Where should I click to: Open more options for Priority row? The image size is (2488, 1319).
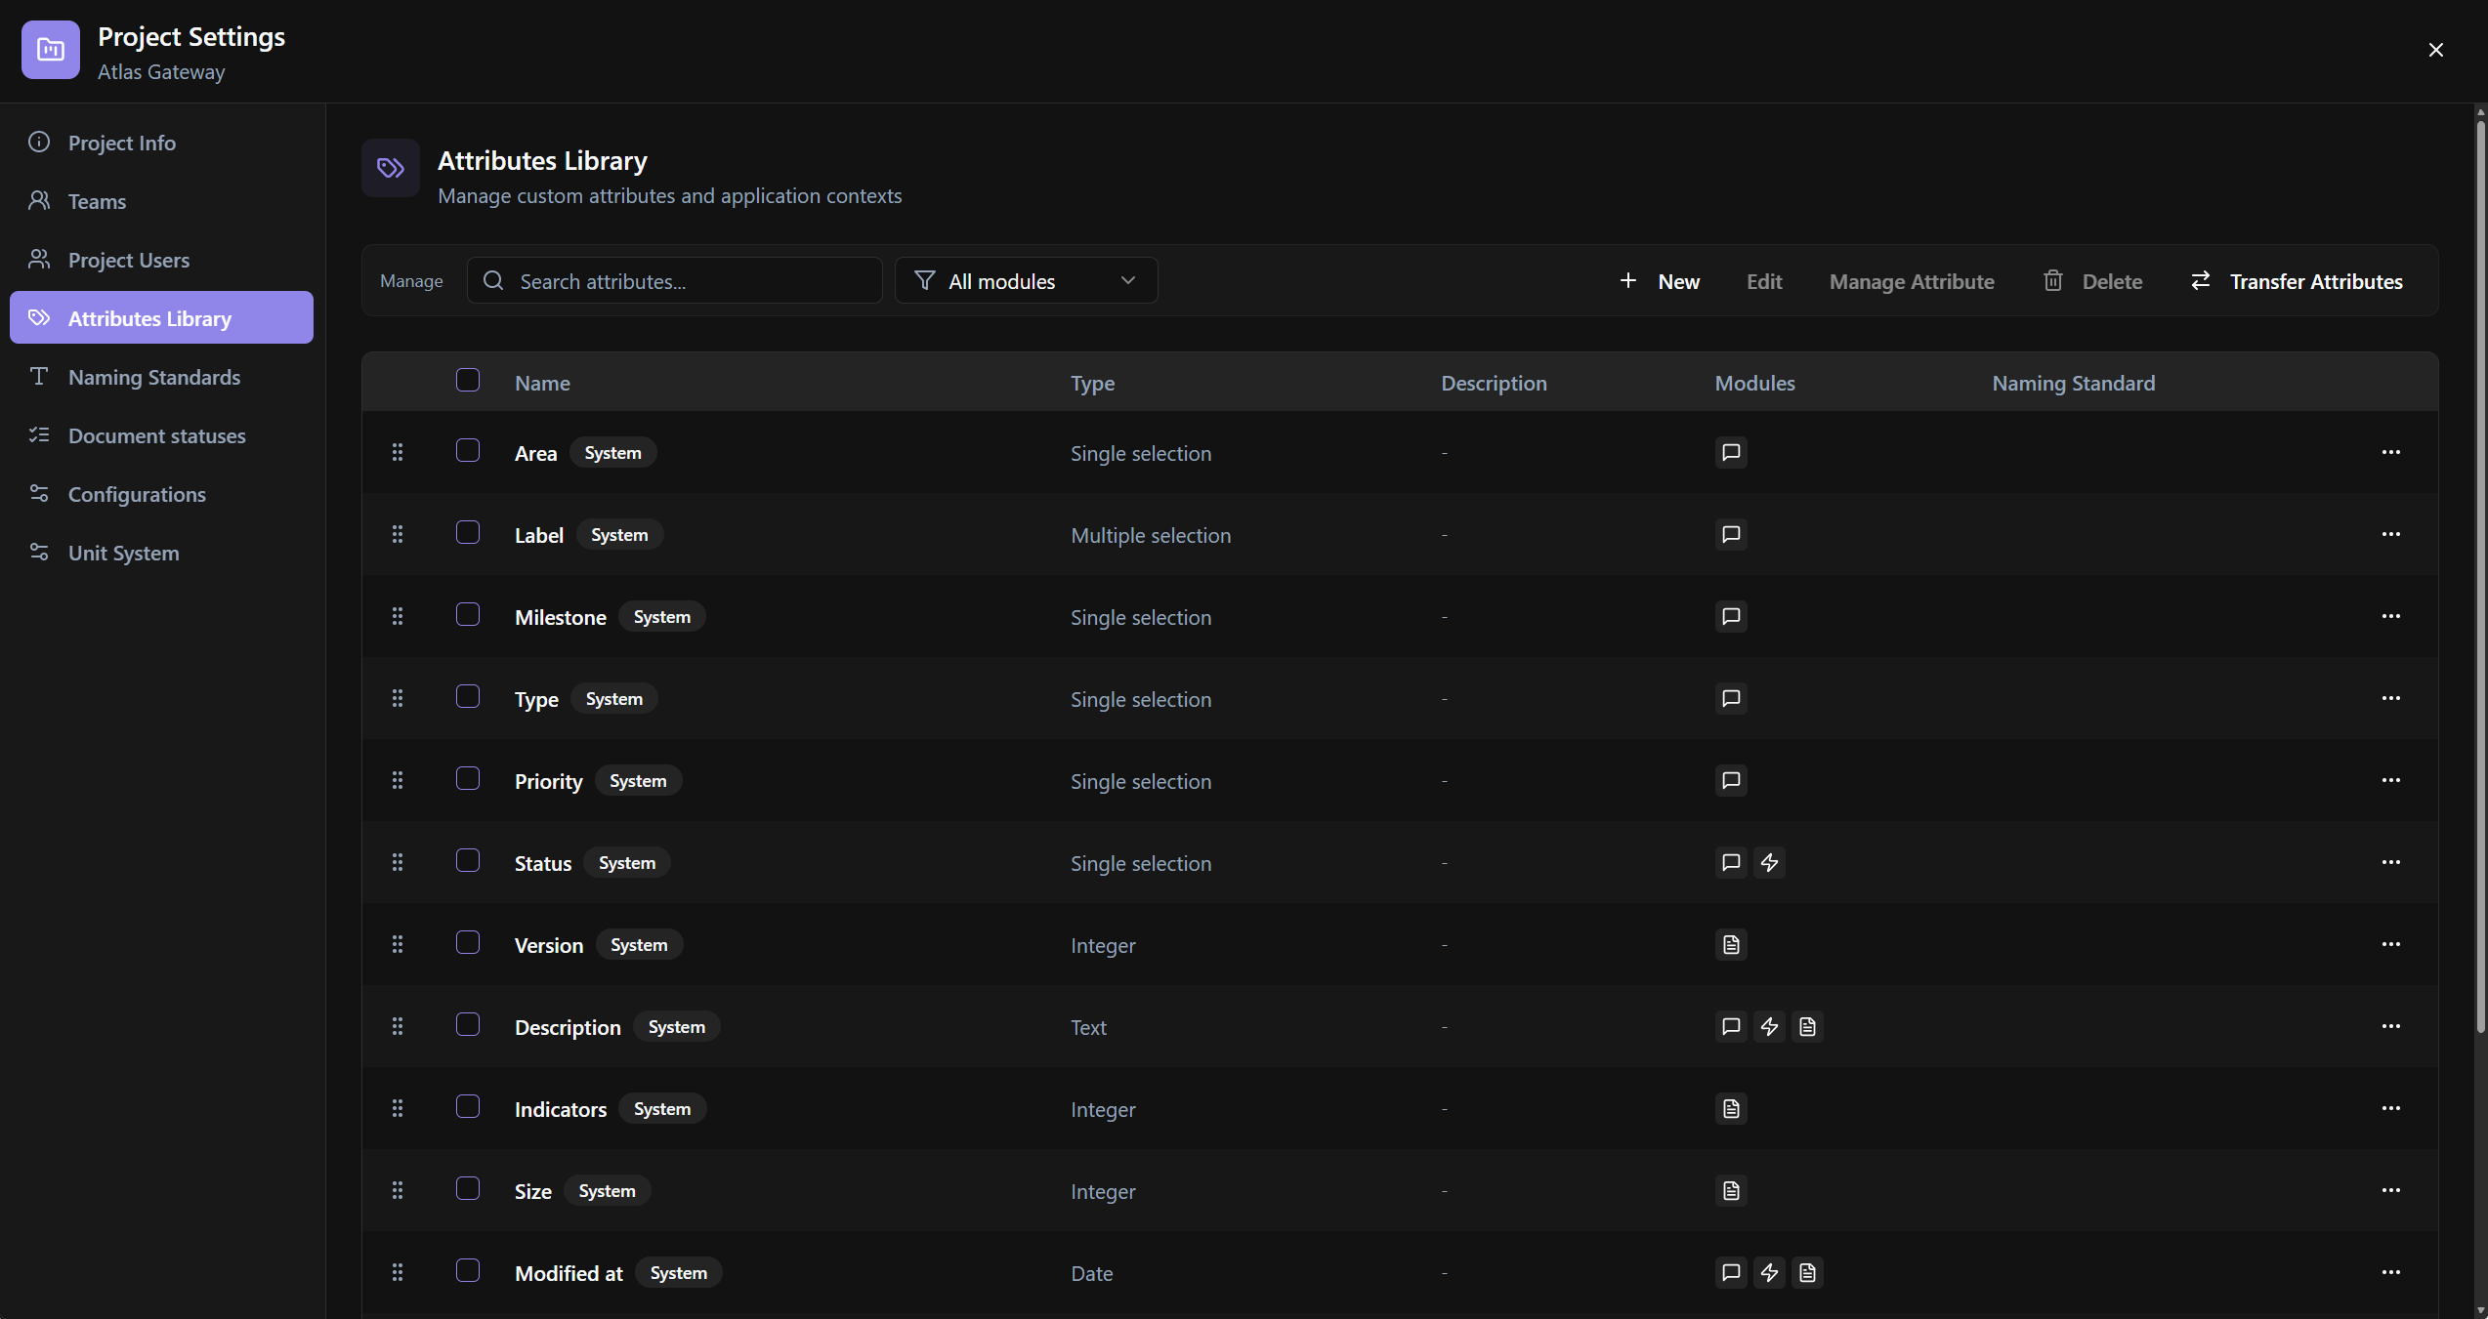pyautogui.click(x=2391, y=780)
